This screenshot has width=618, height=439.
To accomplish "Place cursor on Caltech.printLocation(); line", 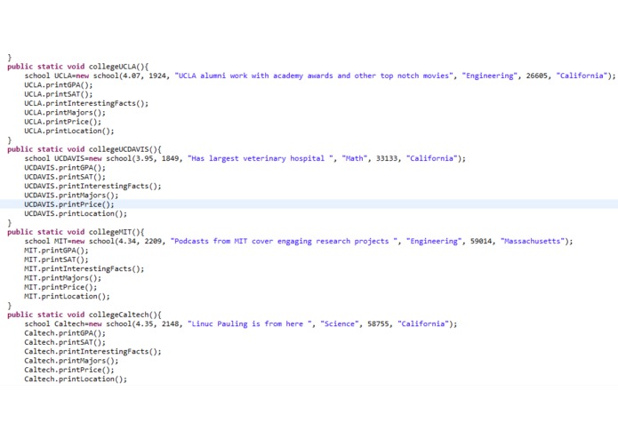I will (x=76, y=379).
